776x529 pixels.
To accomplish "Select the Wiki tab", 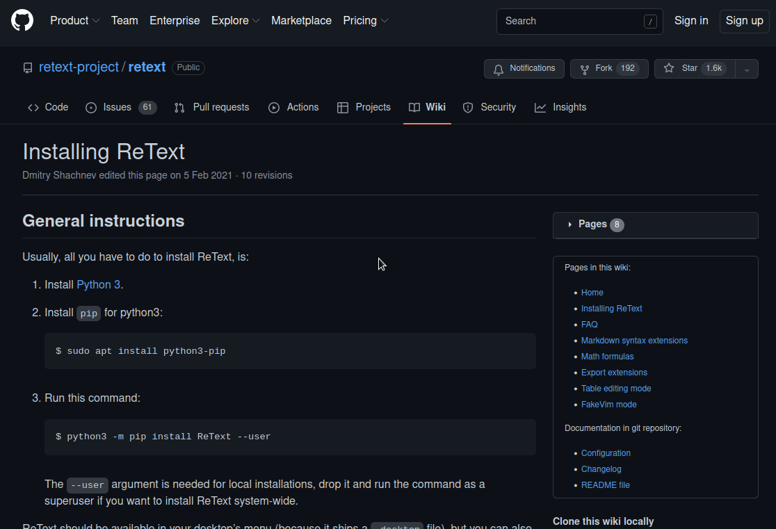I will (427, 107).
